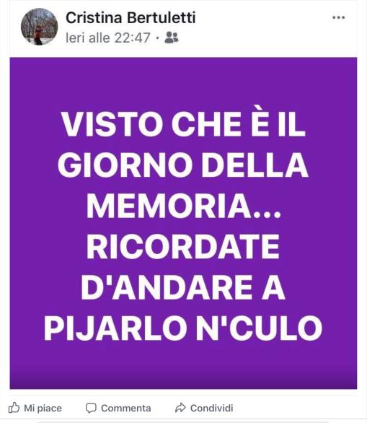Click the curved arrow share icon

pos(180,408)
